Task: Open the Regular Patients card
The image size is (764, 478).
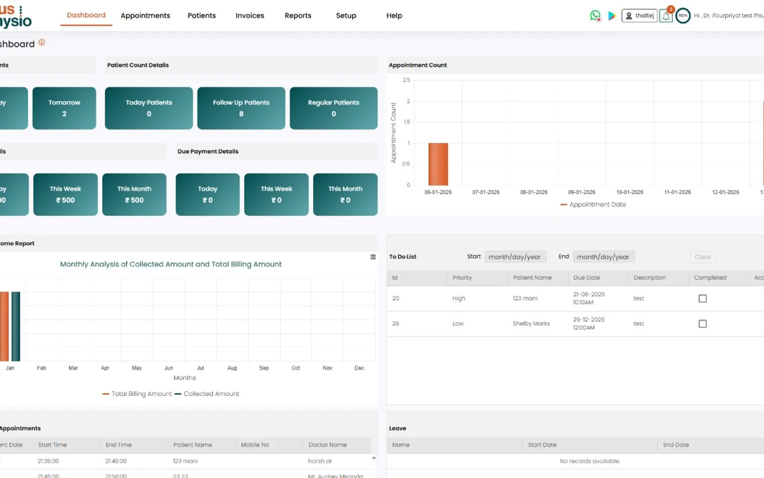Action: coord(334,108)
